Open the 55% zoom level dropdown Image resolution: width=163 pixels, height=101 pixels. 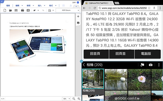[x=66, y=99]
